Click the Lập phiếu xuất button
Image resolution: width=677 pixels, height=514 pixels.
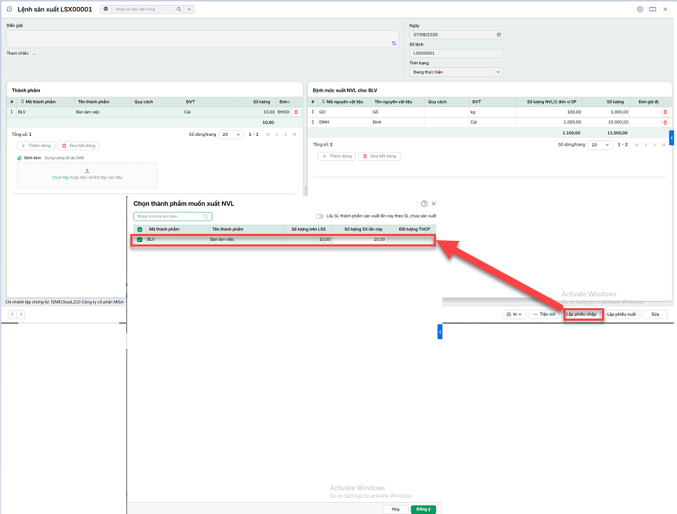622,314
